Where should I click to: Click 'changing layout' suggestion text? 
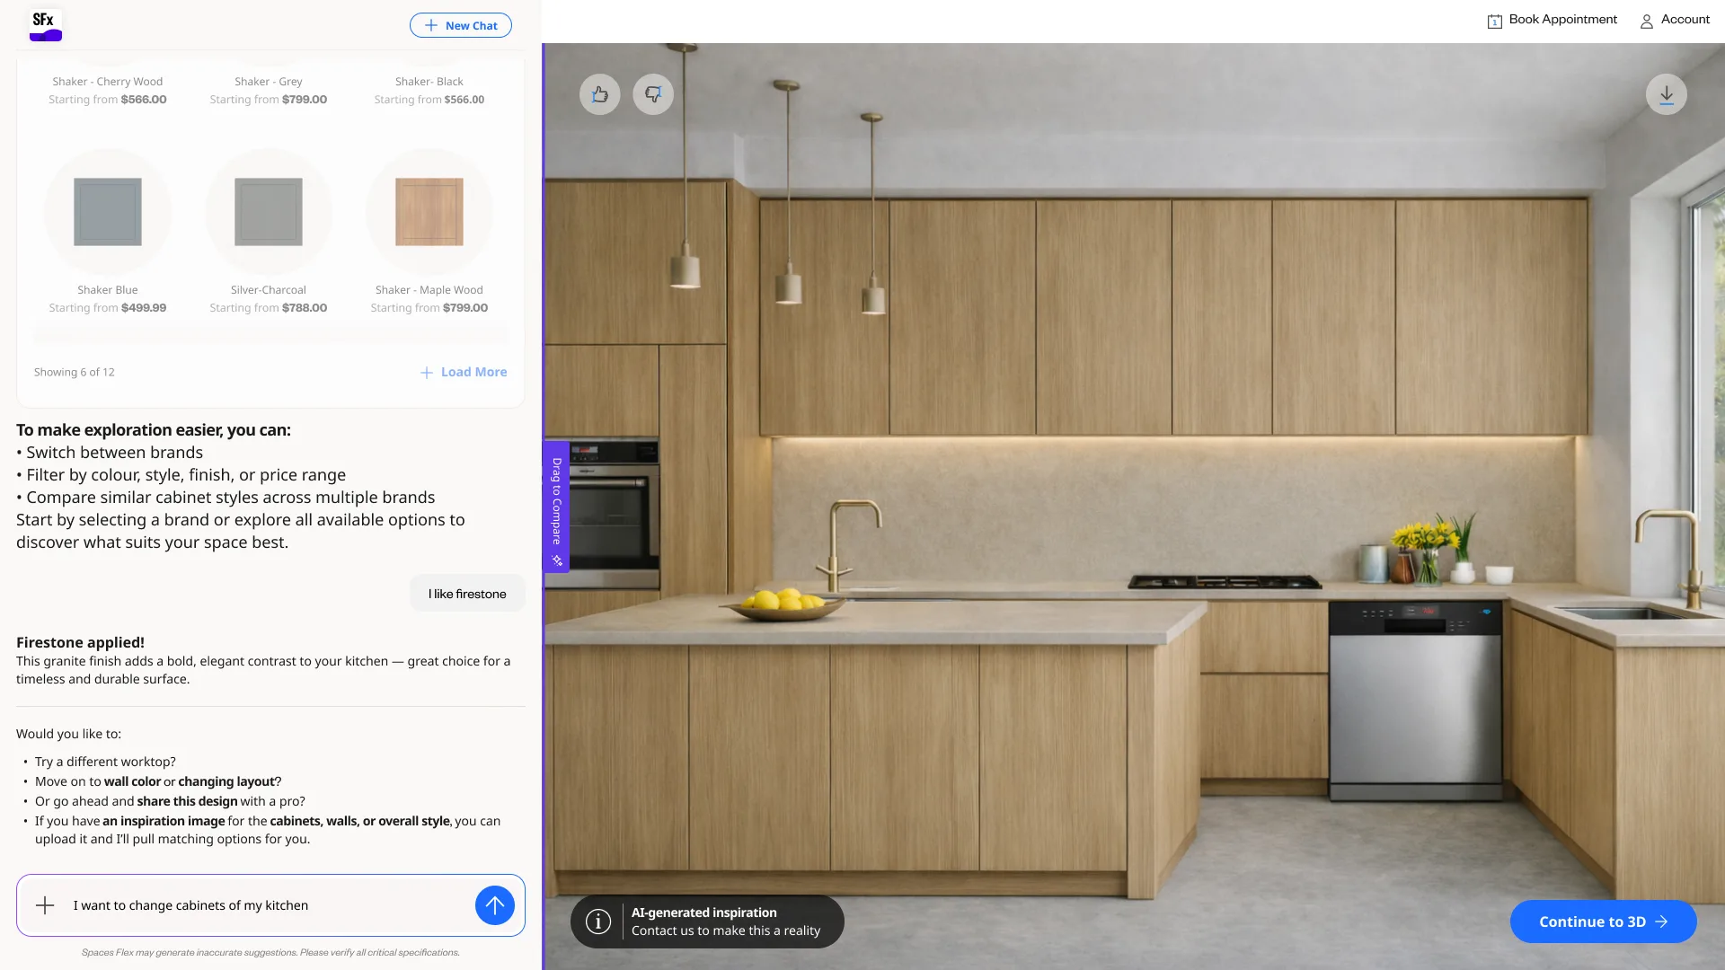pyautogui.click(x=226, y=781)
